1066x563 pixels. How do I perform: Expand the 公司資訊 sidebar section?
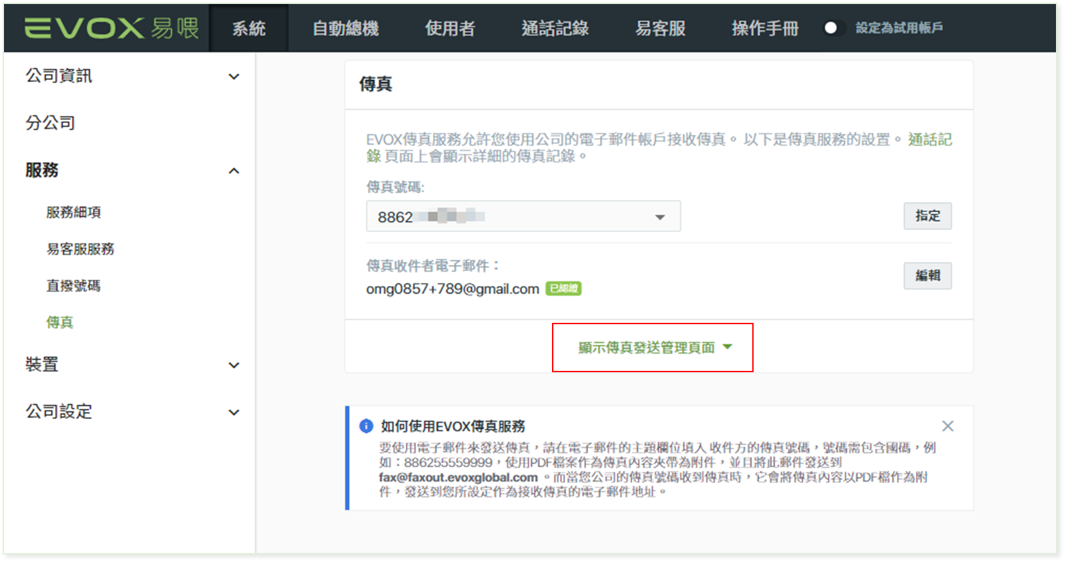click(132, 76)
